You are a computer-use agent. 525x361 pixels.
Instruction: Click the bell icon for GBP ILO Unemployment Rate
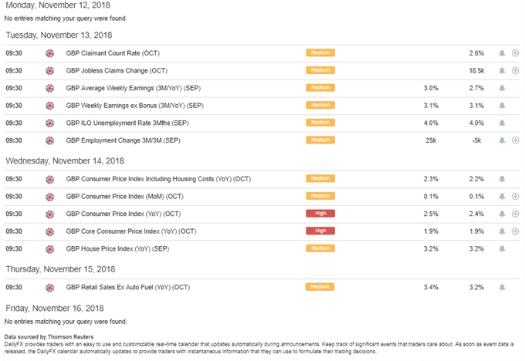click(x=501, y=123)
